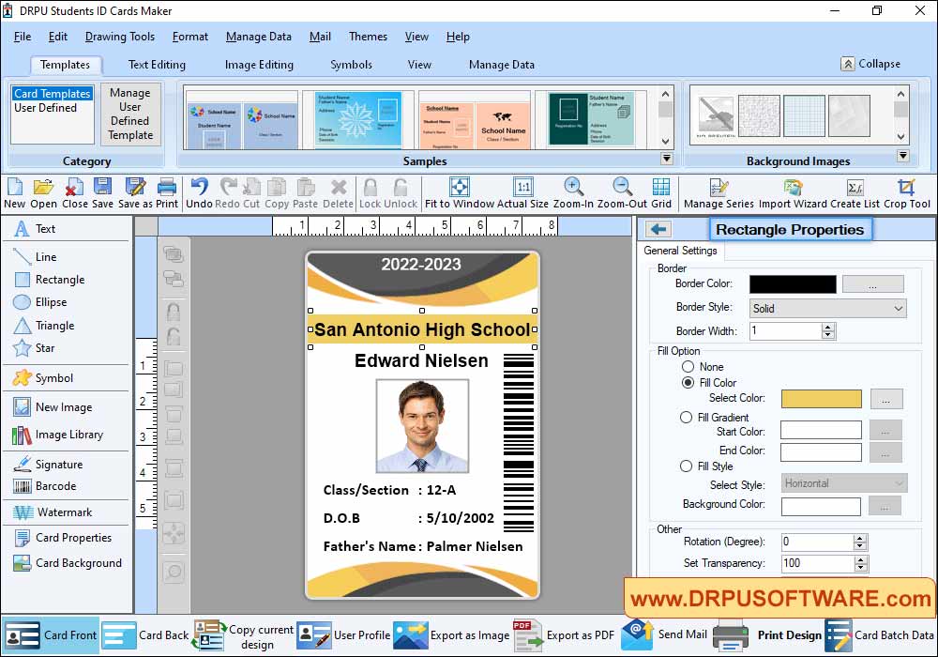Screen dimensions: 938x657
Task: Decrease Set Transparency spinner down
Action: click(860, 567)
